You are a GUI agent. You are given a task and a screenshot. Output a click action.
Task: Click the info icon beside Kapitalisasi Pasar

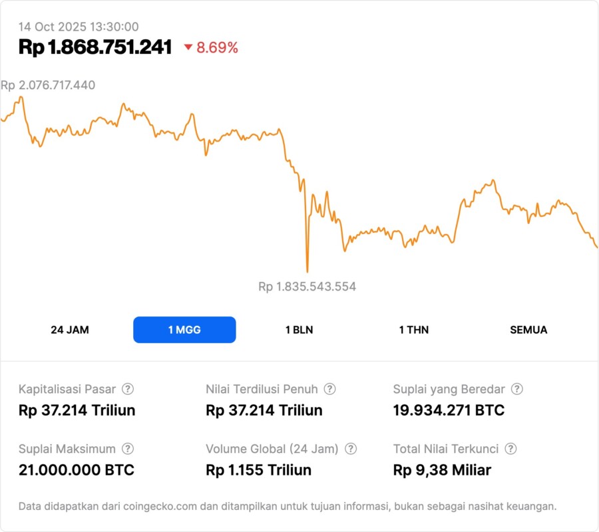click(128, 389)
